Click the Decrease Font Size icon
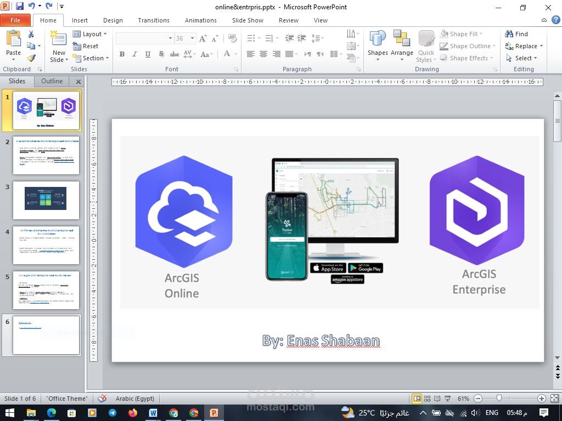562x421 pixels. (x=215, y=38)
